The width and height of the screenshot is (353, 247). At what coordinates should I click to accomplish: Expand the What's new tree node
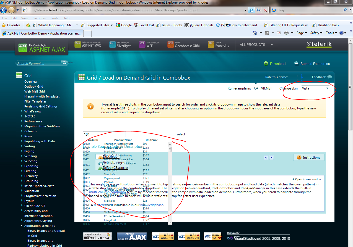[x=22, y=111]
